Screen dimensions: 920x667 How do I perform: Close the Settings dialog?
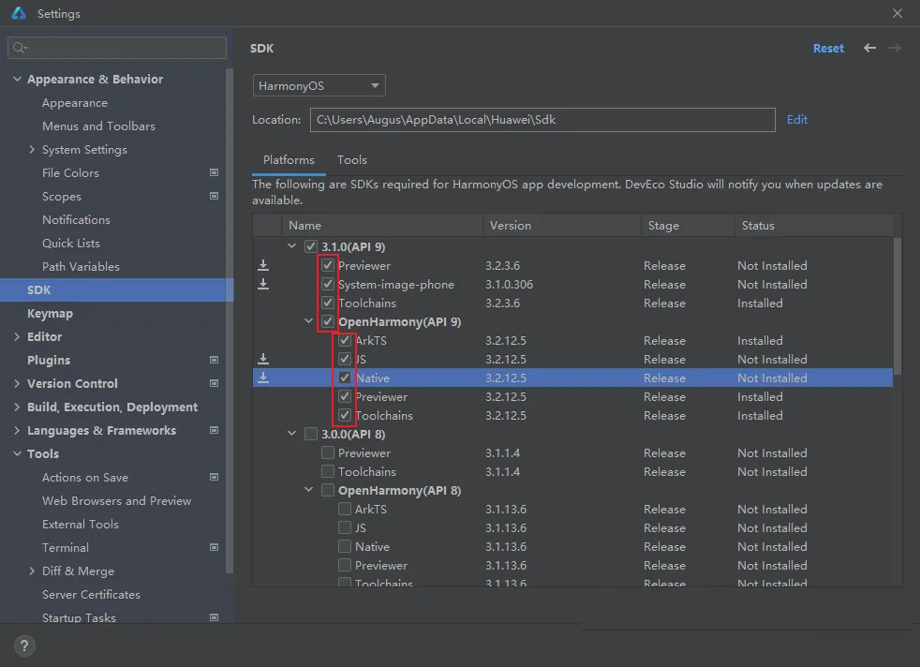[898, 13]
